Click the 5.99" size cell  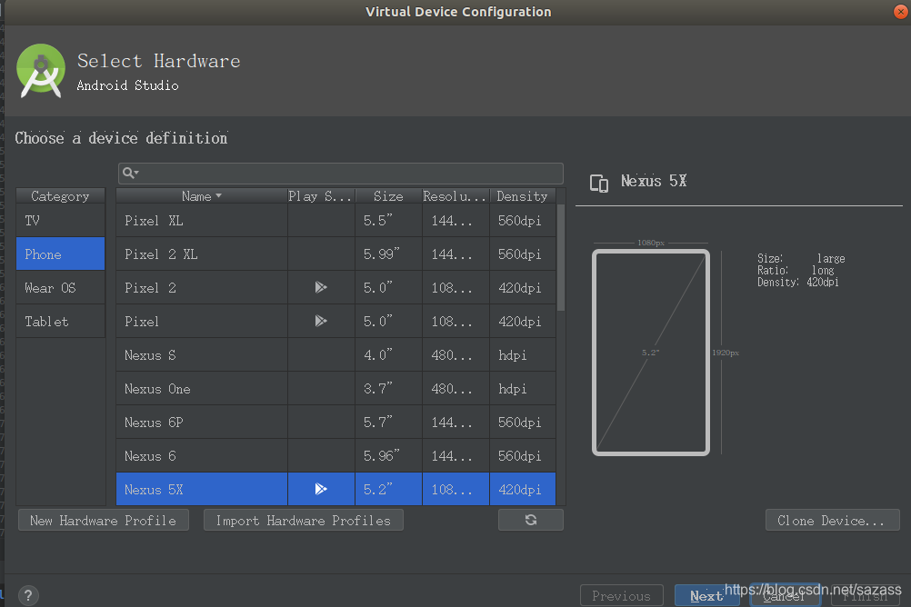click(x=389, y=254)
